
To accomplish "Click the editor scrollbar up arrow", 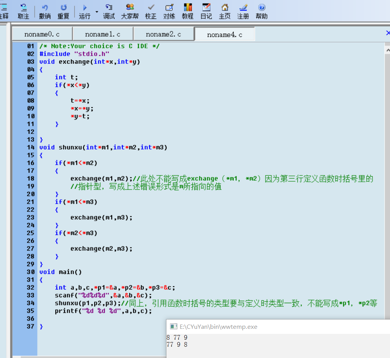I will coord(388,50).
